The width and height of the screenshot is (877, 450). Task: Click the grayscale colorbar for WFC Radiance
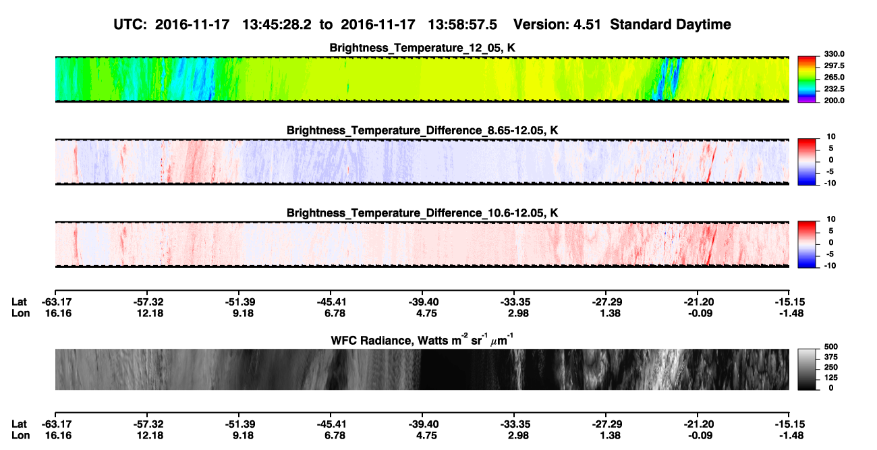click(808, 369)
